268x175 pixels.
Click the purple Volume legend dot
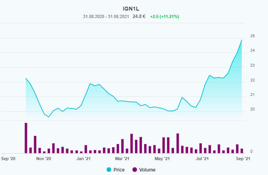(x=135, y=170)
